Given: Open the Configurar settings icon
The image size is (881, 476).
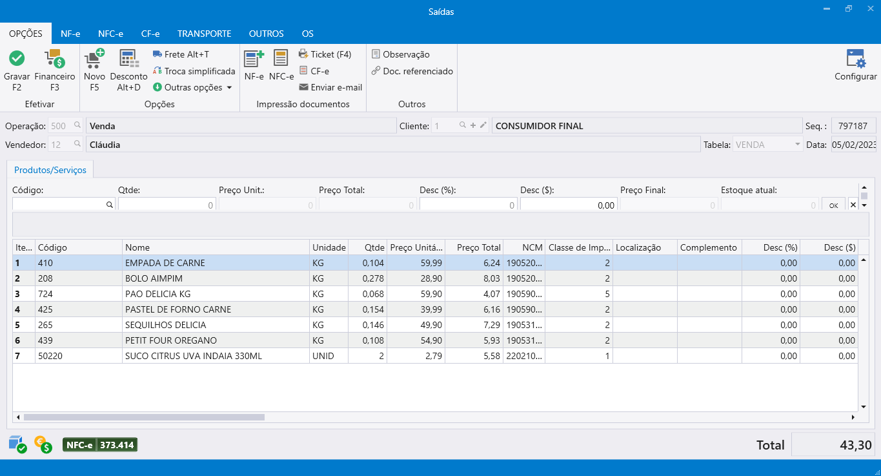Looking at the screenshot, I should coord(855,59).
